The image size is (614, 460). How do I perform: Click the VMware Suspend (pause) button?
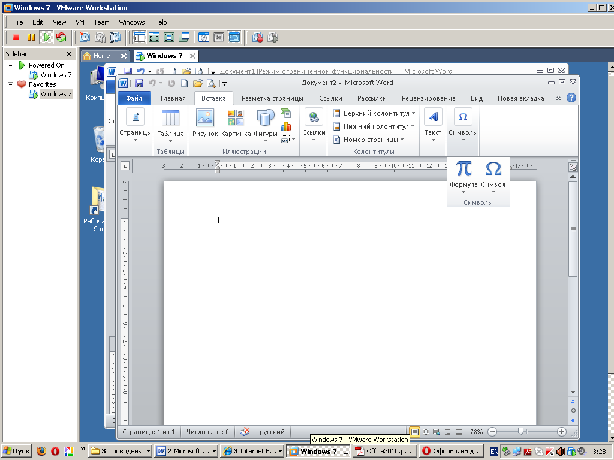[31, 37]
